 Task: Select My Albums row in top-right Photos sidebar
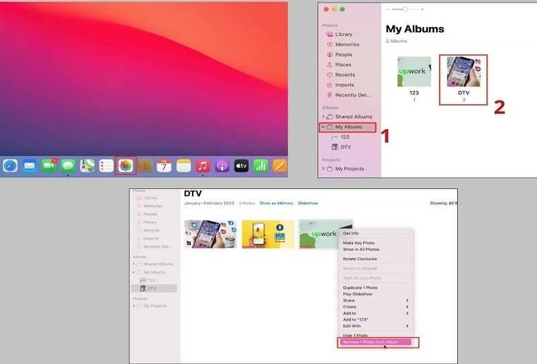tap(348, 127)
